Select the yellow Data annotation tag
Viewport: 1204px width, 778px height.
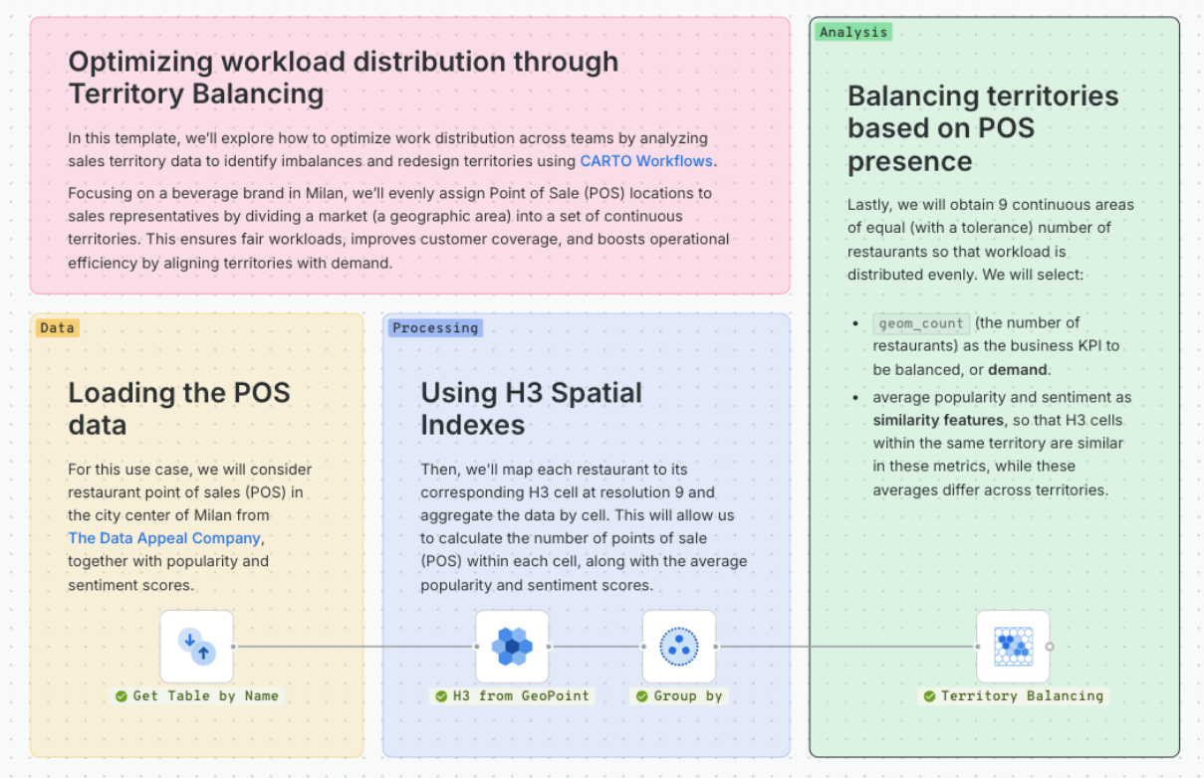[58, 327]
